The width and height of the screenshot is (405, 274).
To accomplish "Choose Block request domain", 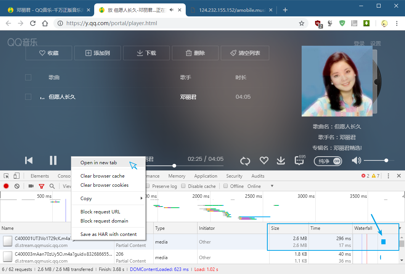I will click(x=108, y=221).
